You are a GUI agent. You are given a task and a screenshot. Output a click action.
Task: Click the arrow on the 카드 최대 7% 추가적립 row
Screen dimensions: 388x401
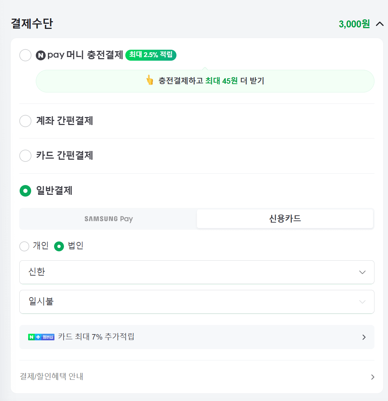[x=363, y=337]
